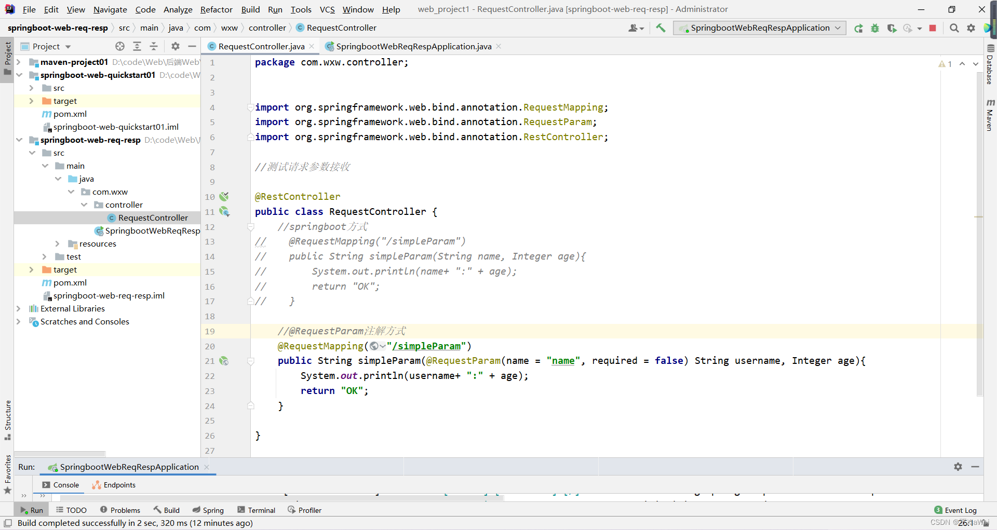This screenshot has width=997, height=530.
Task: Open the Event Log
Action: [x=955, y=510]
